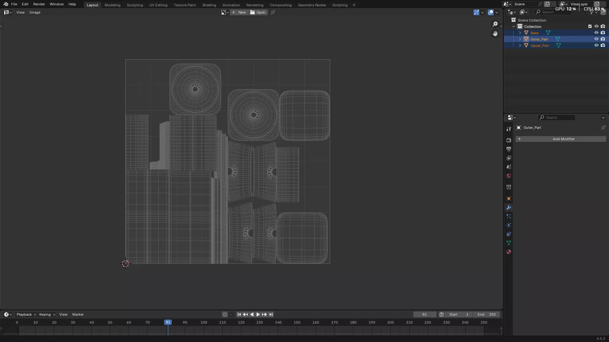Viewport: 609px width, 342px height.
Task: Disable rendering of the Upper_Part object
Action: click(x=603, y=46)
